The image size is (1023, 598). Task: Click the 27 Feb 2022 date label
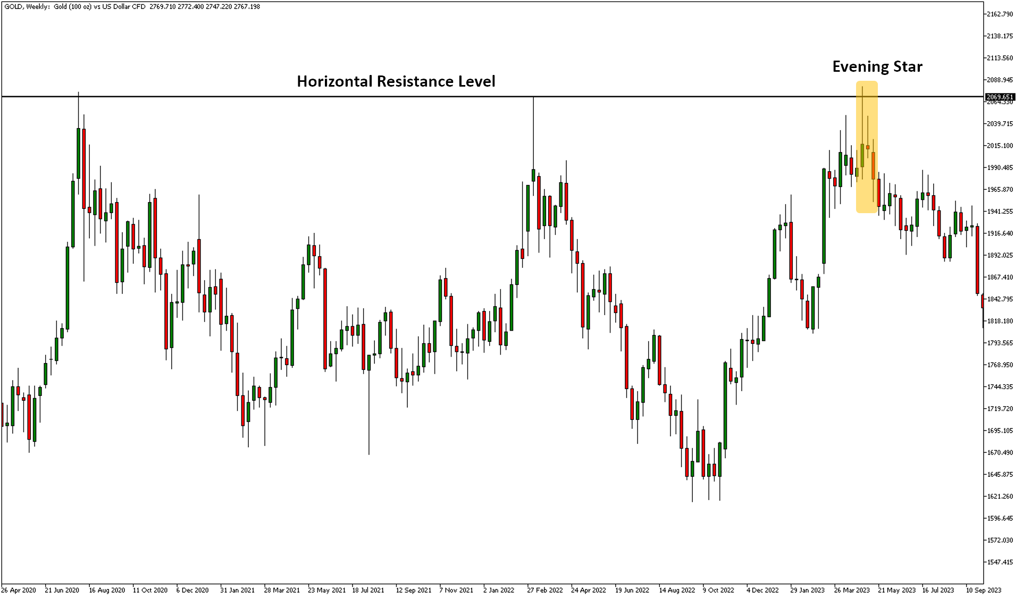coord(545,590)
